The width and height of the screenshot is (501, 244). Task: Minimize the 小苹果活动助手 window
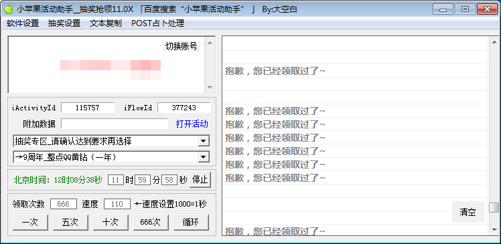(443, 9)
